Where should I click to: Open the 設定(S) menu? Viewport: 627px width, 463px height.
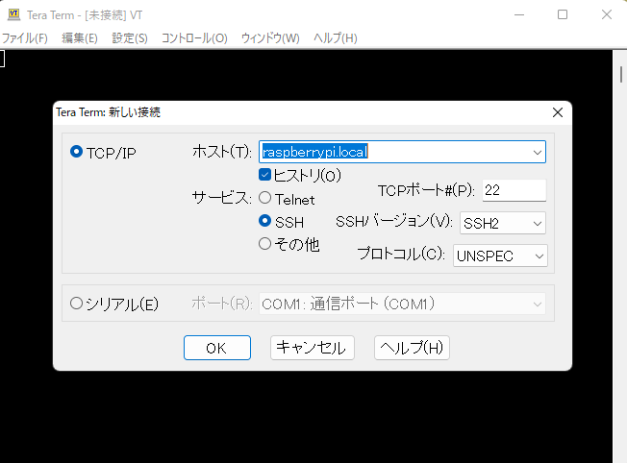click(130, 38)
